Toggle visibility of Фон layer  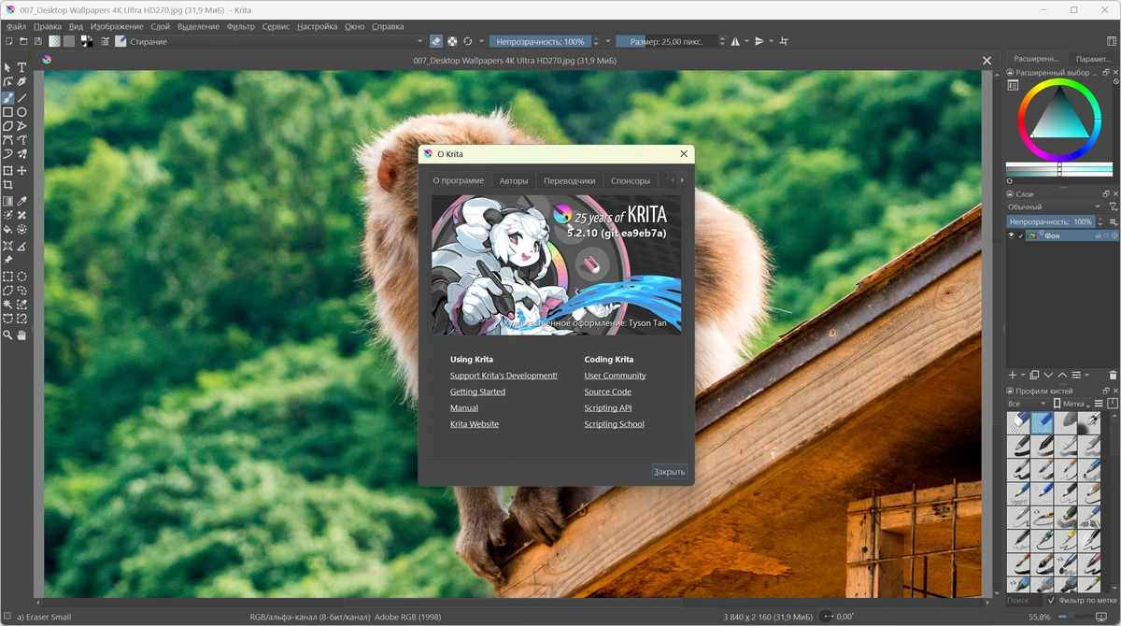(1011, 236)
